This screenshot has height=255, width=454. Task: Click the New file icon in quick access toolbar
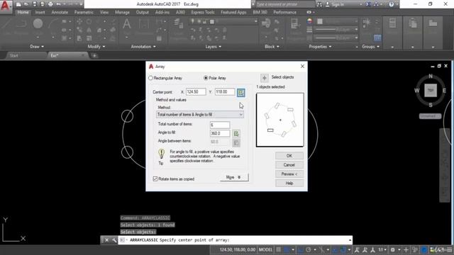click(18, 4)
